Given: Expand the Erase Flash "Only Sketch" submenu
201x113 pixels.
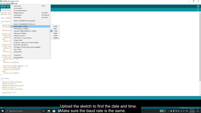Looking at the screenshot, I should pos(30,45).
